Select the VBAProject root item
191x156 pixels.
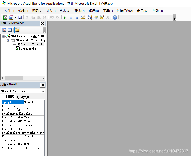click(x=28, y=36)
